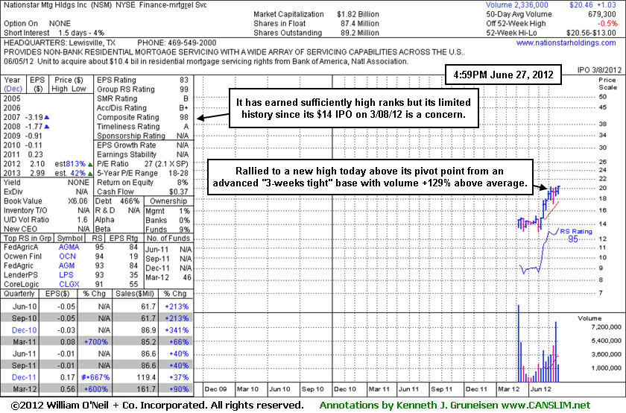Click the 50-Day Avg Volume 679,300 value
Image resolution: width=626 pixels, height=413 pixels.
point(601,14)
